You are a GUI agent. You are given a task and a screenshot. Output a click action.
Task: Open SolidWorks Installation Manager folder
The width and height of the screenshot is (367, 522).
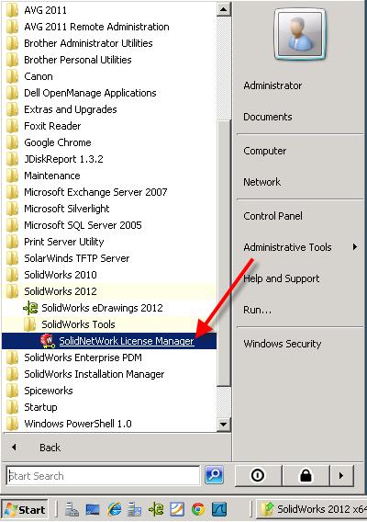pos(109,374)
